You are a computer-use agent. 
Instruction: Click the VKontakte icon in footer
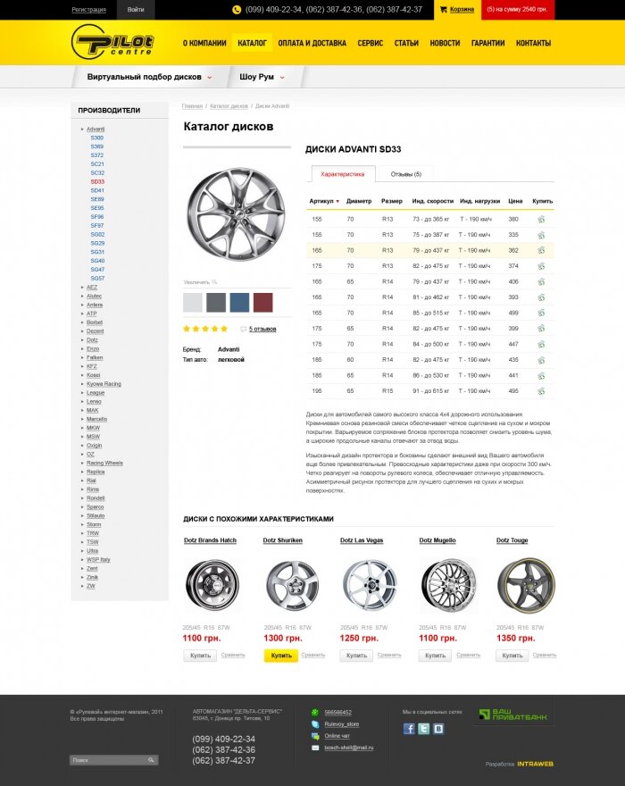click(438, 728)
